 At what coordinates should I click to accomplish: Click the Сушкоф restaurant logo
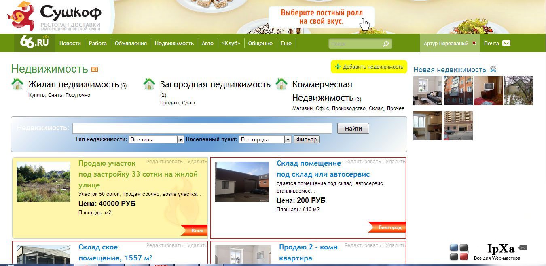[55, 17]
